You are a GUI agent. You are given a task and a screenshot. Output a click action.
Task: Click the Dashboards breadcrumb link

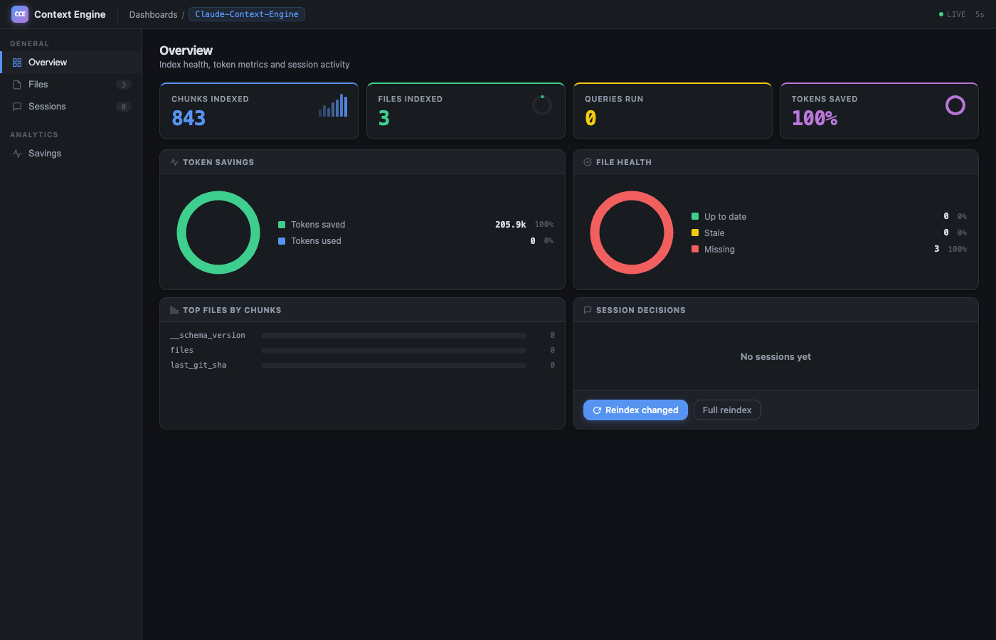[153, 15]
